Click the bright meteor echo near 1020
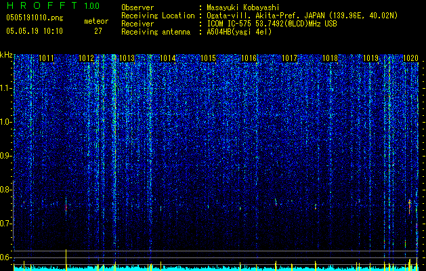This screenshot has height=271, width=426. coord(410,207)
